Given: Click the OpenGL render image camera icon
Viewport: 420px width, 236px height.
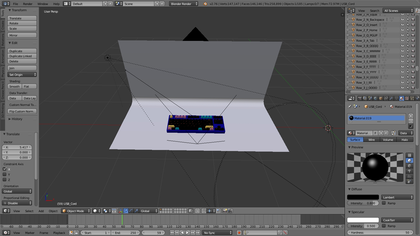Looking at the screenshot, I should click(x=225, y=211).
